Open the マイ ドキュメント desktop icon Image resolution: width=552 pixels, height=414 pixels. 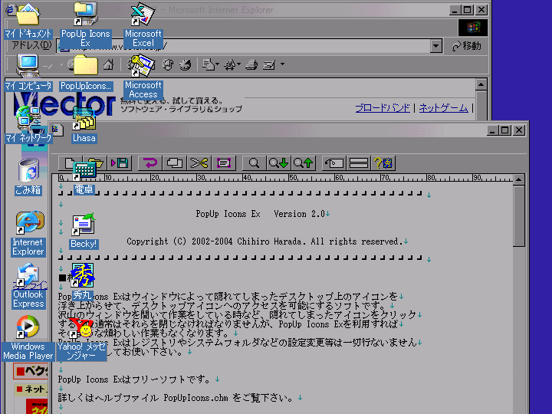coord(28,21)
